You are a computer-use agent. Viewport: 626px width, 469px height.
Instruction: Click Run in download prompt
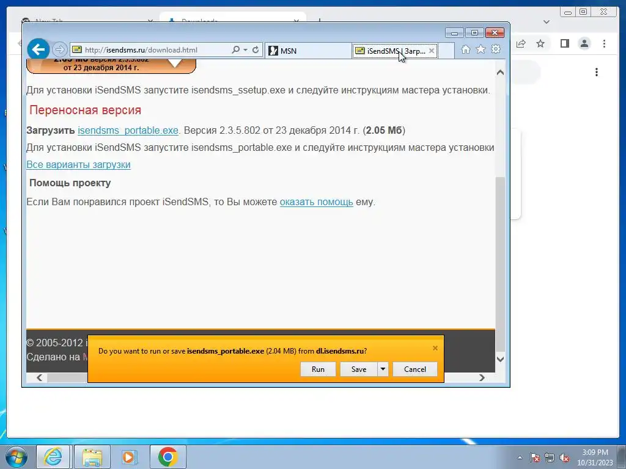pos(318,369)
